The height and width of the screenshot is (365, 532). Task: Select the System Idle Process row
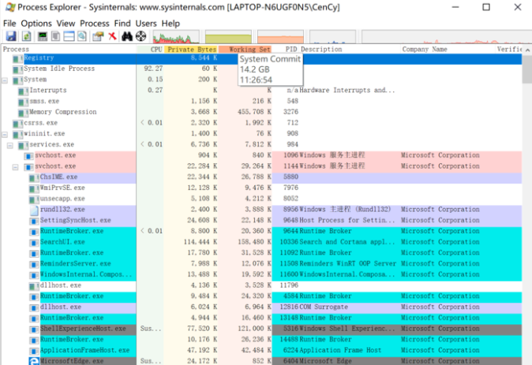coord(261,69)
